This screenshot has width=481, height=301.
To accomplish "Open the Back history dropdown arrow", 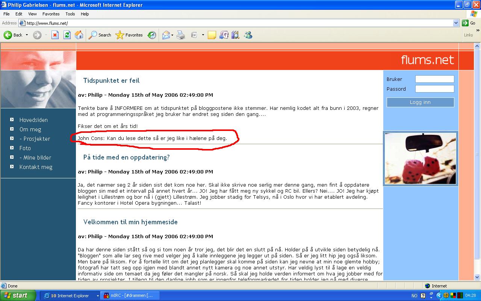I will [26, 35].
